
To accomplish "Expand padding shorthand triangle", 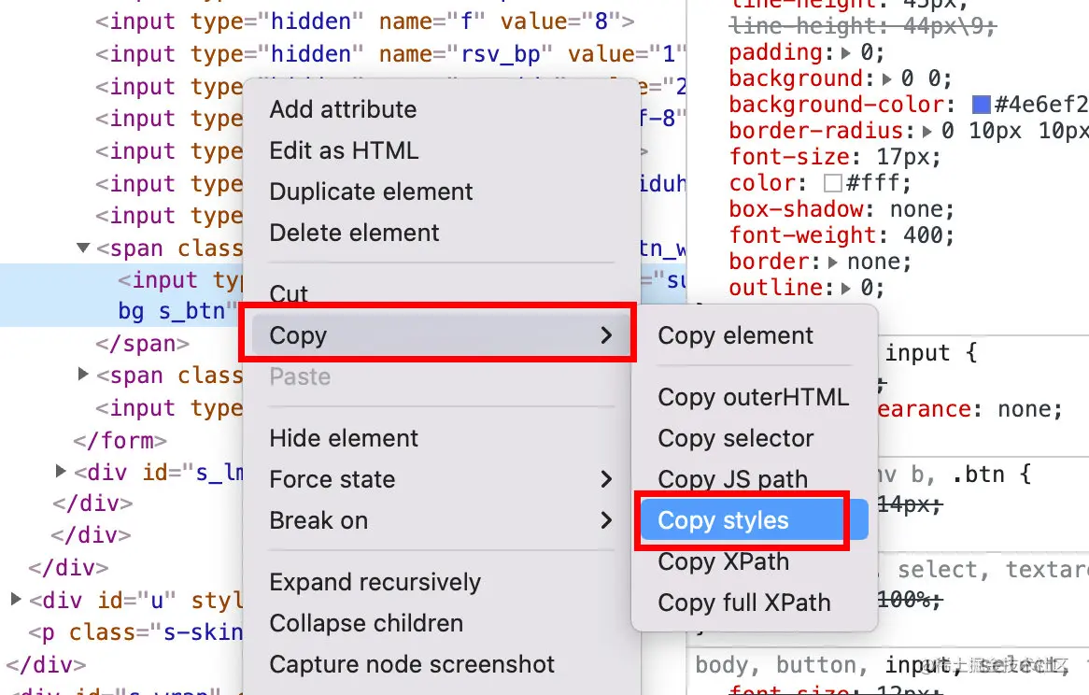I will pyautogui.click(x=845, y=52).
